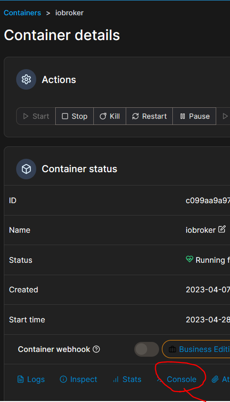Viewport: 230px width, 402px height.
Task: Click the Inspect info icon
Action: pyautogui.click(x=63, y=379)
